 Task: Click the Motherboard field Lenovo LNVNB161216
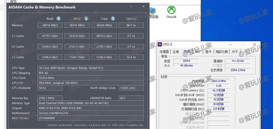(91, 113)
